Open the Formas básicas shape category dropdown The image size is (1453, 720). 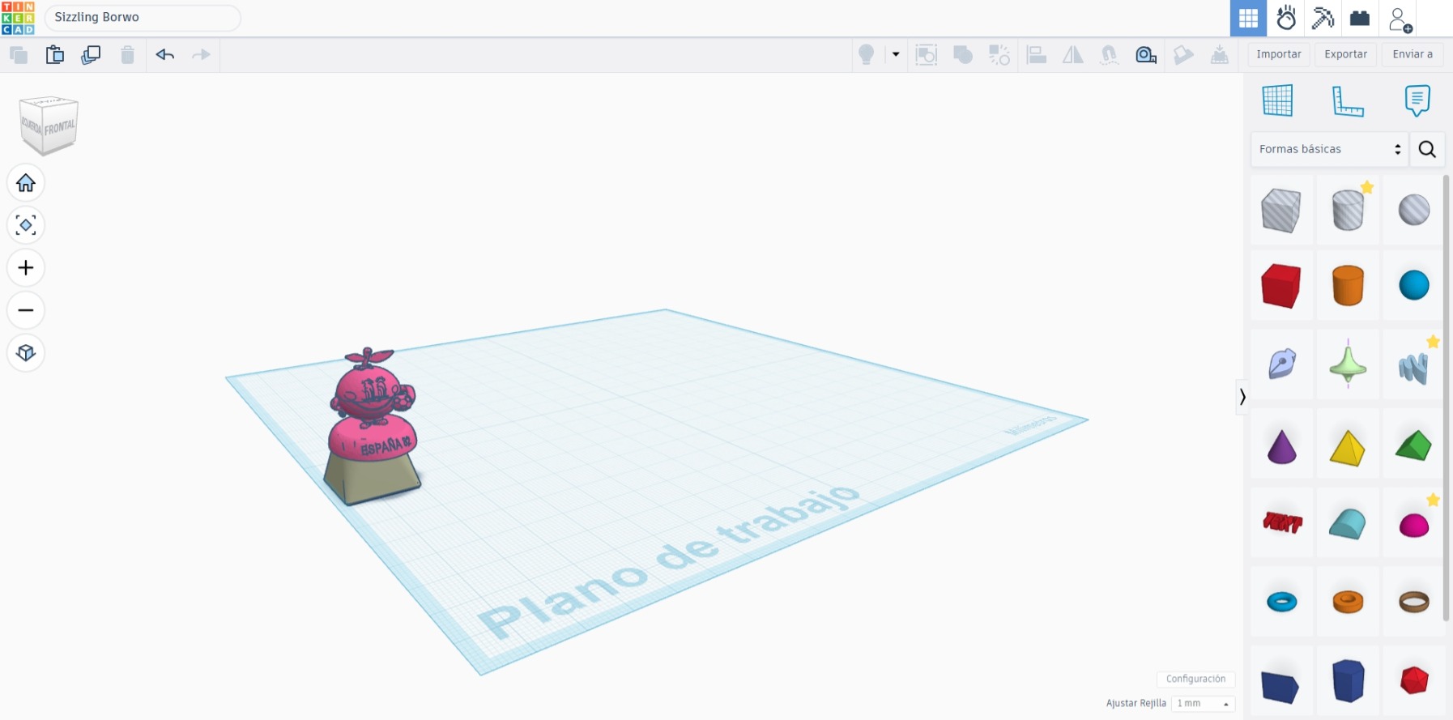pyautogui.click(x=1329, y=149)
